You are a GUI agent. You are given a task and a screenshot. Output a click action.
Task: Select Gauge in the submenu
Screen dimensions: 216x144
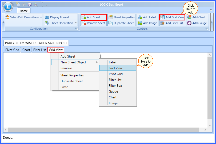coord(118,91)
